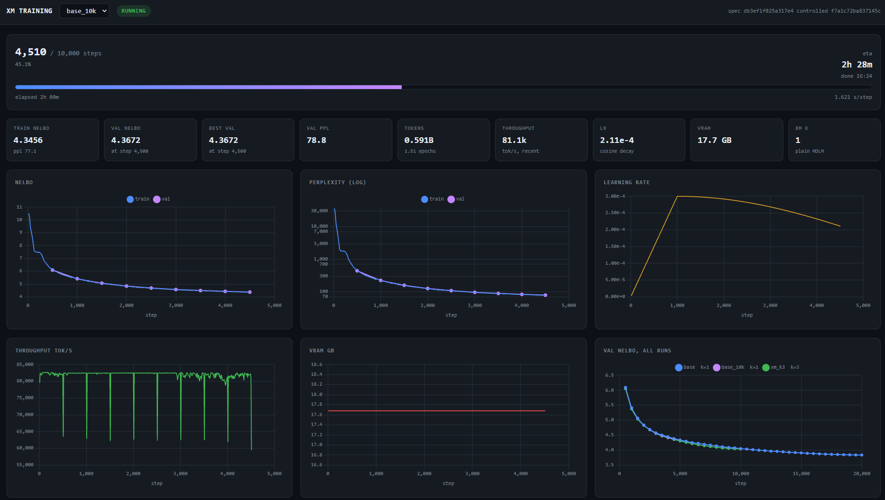
Task: Click the eta 2h 28m value
Action: coord(857,65)
